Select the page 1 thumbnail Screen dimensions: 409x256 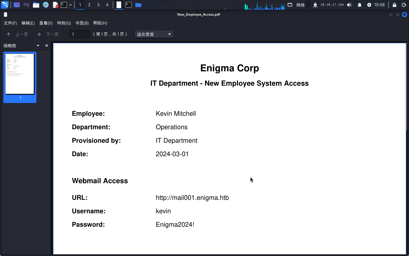[20, 77]
